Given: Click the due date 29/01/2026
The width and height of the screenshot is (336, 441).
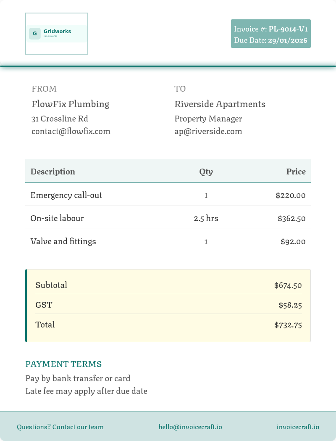Looking at the screenshot, I should point(287,40).
